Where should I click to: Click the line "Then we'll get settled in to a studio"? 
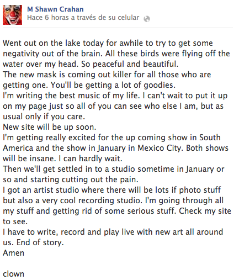(114, 169)
